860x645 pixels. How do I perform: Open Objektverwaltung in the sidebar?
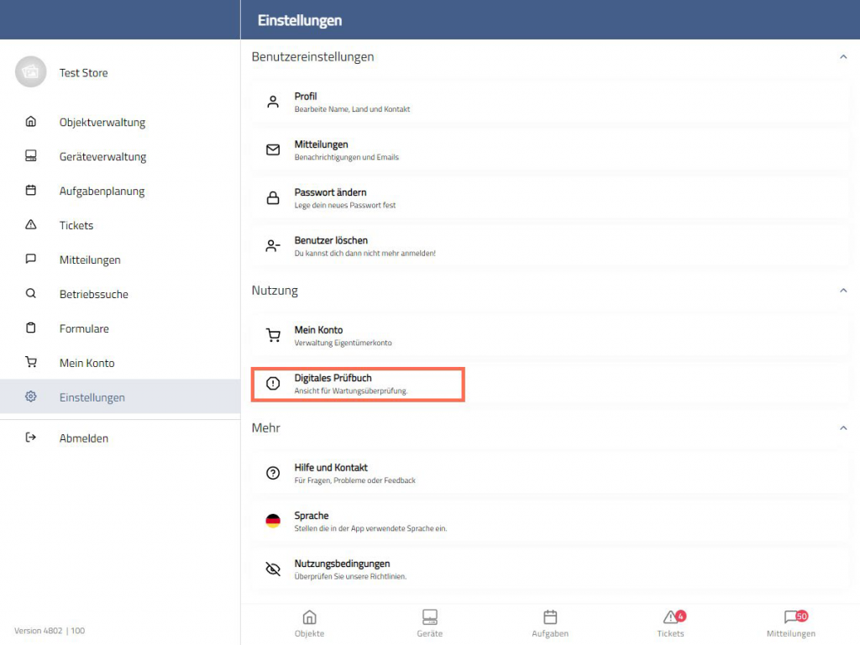102,123
